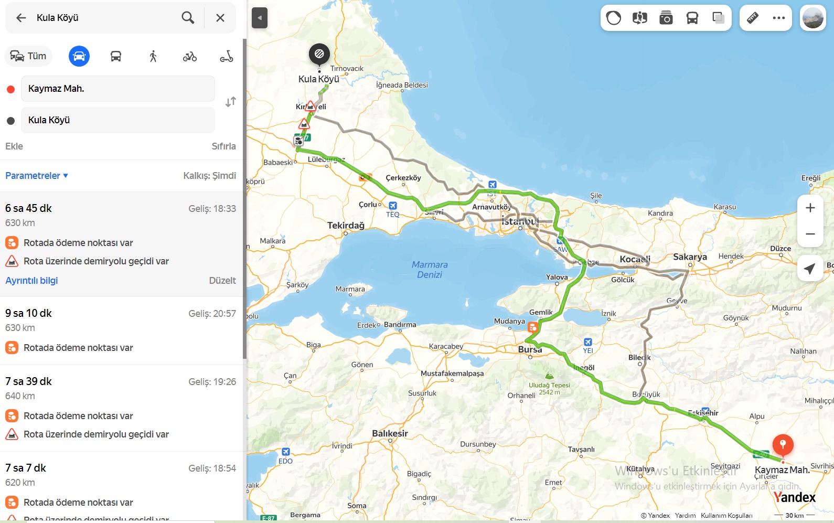Select the Tüm all-transport tab
The height and width of the screenshot is (523, 834).
[x=29, y=56]
